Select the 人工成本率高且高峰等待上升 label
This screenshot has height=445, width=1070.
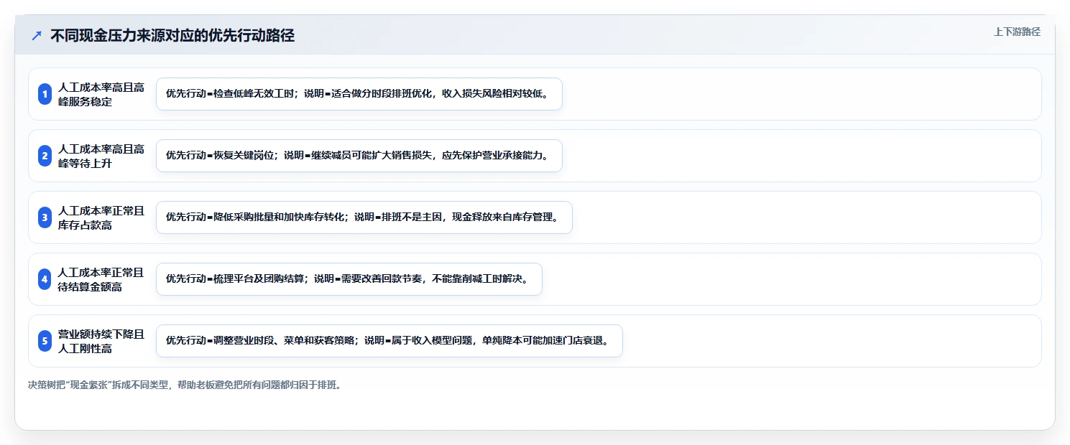point(101,156)
